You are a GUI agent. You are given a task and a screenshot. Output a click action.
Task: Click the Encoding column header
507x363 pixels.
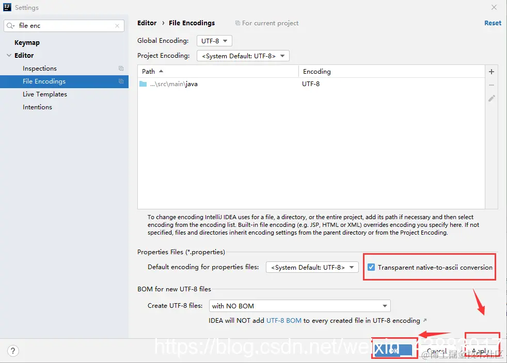coord(391,71)
